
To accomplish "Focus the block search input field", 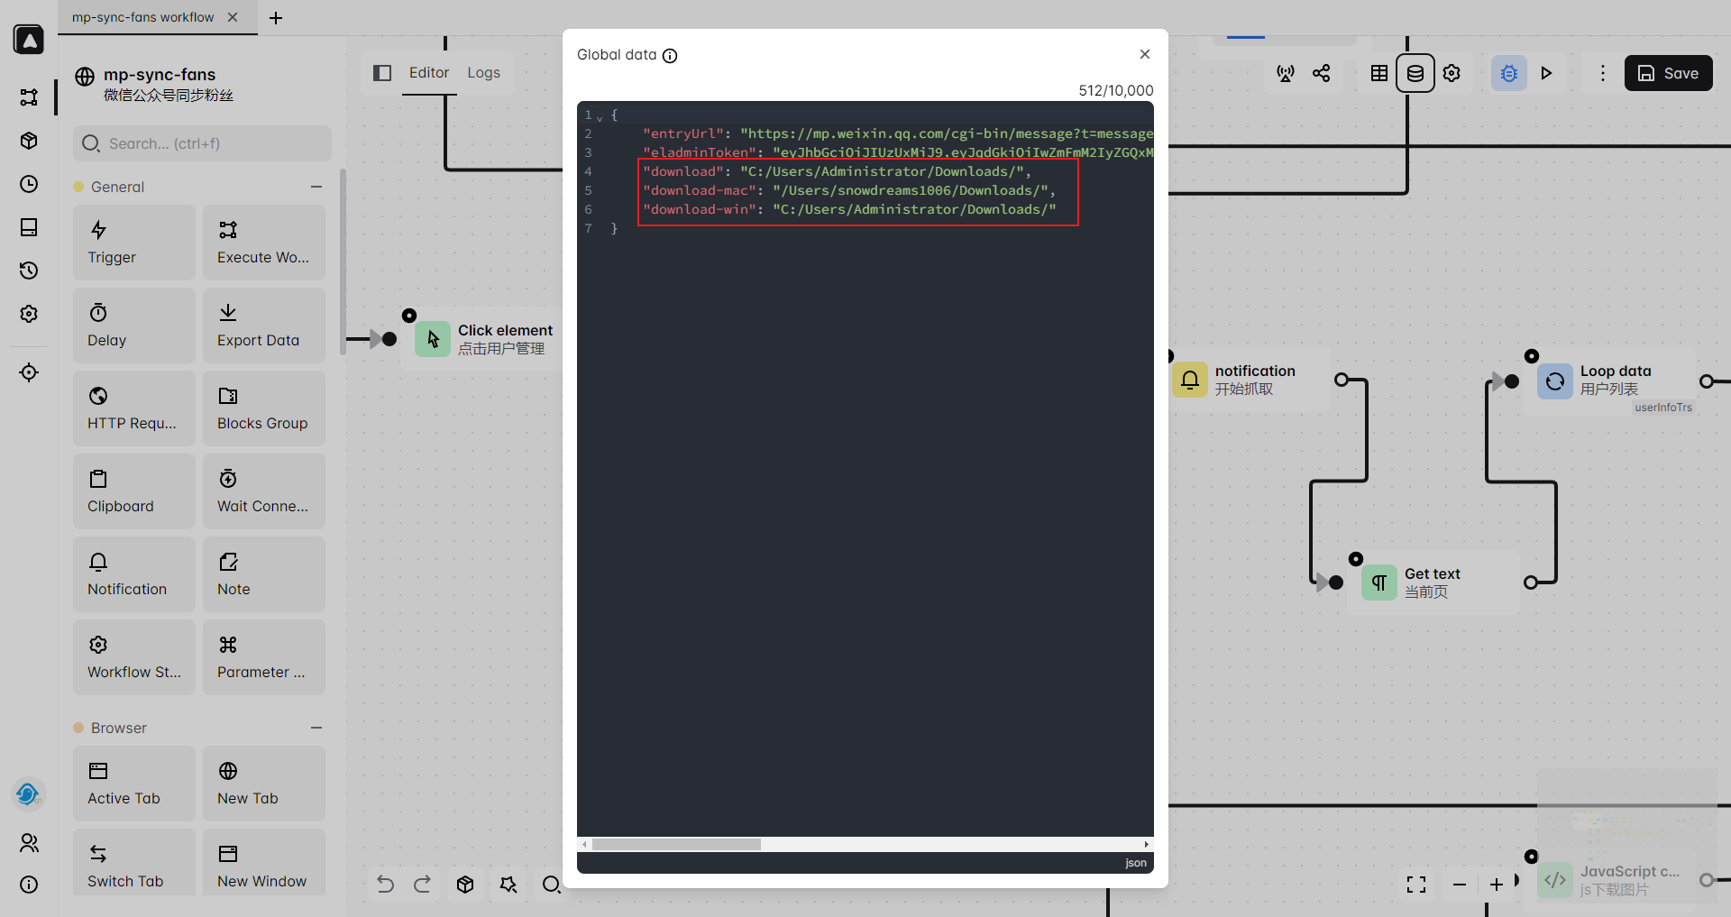I will pyautogui.click(x=203, y=143).
